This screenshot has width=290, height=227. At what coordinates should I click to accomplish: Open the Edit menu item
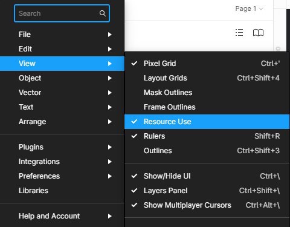tap(62, 49)
